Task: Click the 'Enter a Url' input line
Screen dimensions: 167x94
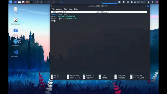Action: pyautogui.click(x=66, y=19)
